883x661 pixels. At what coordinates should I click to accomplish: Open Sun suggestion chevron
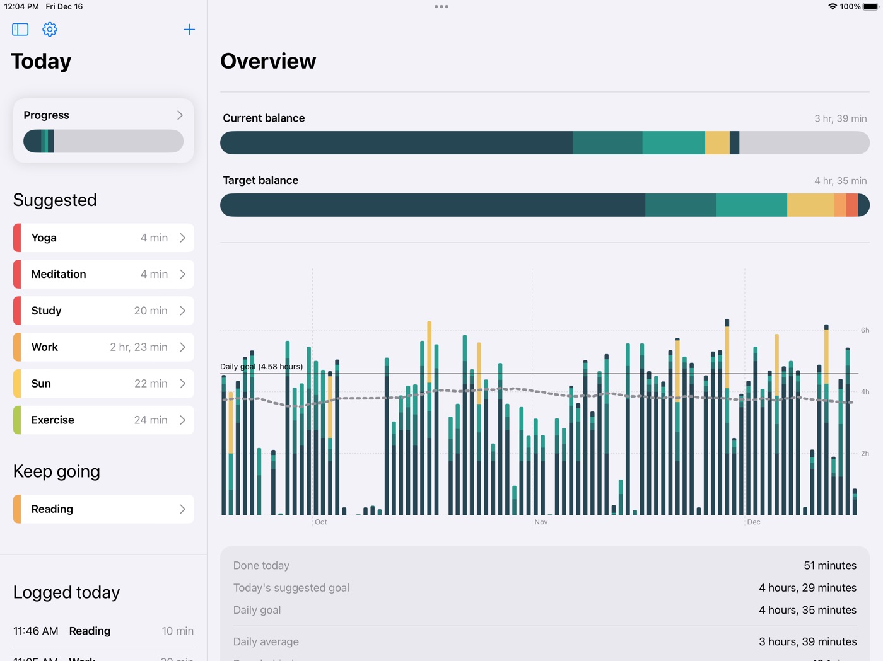tap(182, 384)
